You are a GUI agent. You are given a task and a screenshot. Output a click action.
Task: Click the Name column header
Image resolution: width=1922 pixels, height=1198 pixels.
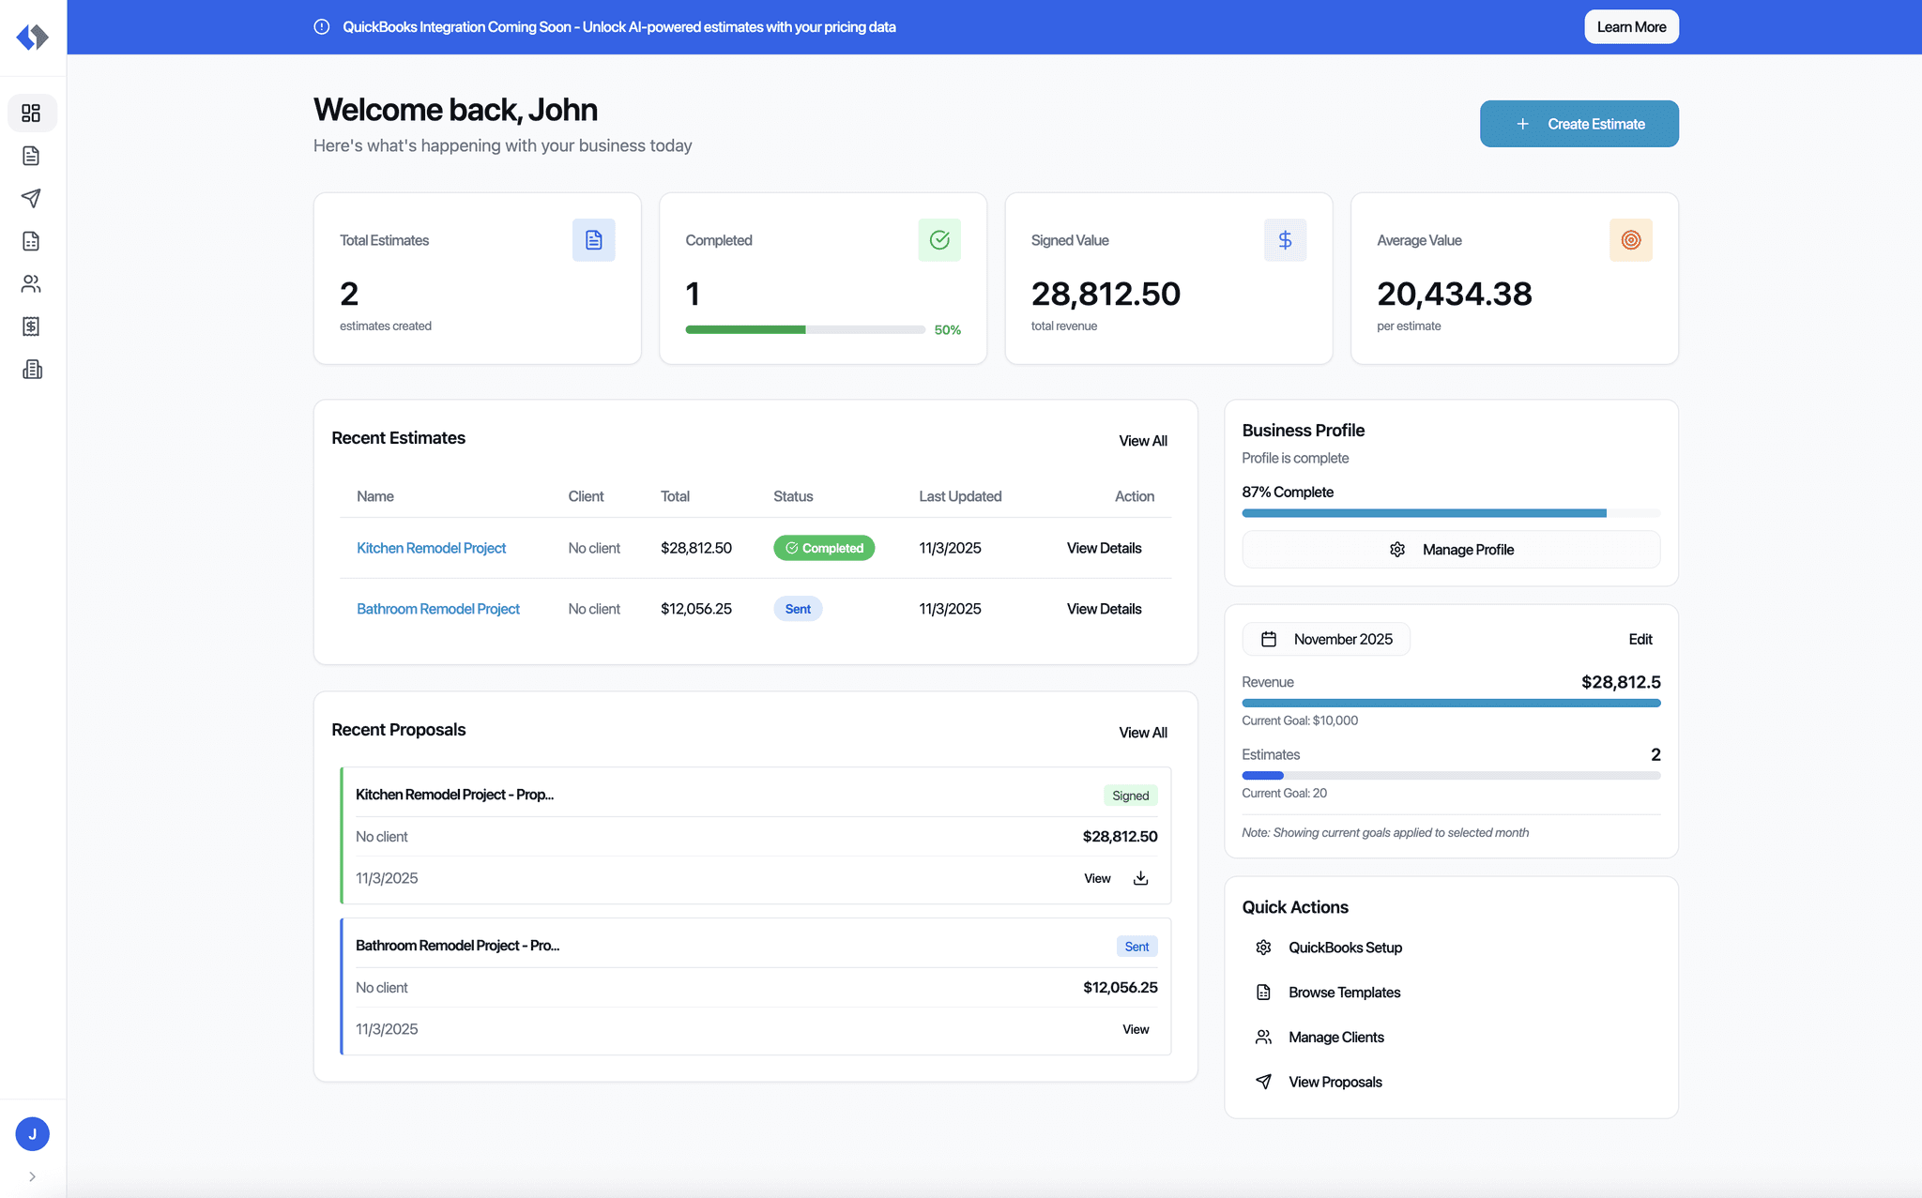click(x=375, y=496)
